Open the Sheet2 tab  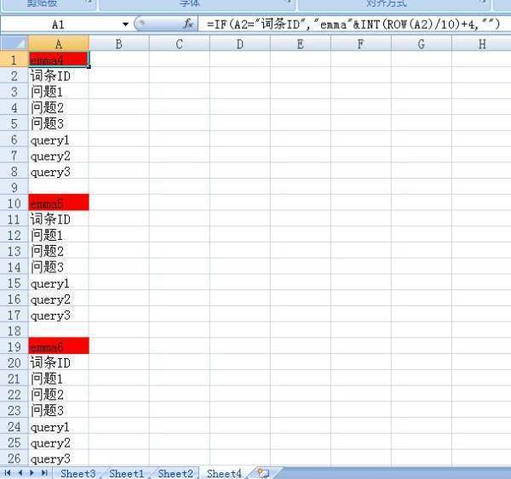click(x=175, y=473)
